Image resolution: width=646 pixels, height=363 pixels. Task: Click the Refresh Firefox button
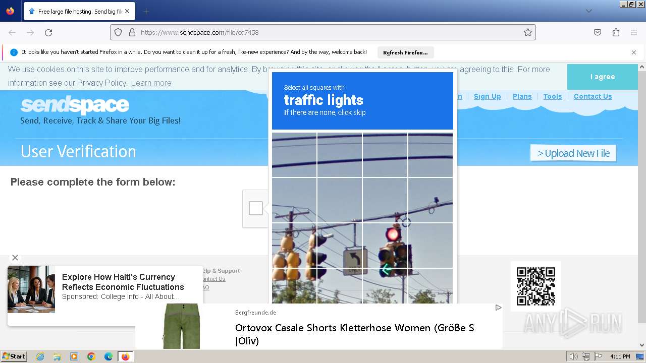click(x=405, y=52)
